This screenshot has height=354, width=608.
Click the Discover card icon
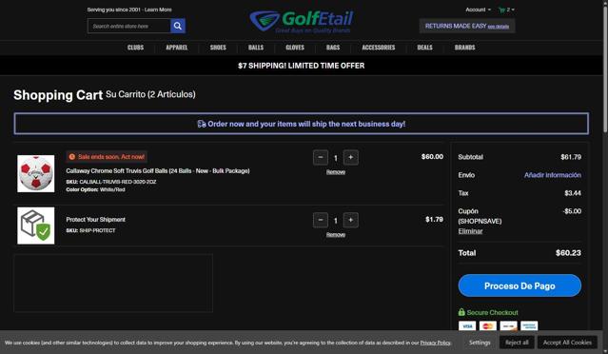[x=508, y=325]
